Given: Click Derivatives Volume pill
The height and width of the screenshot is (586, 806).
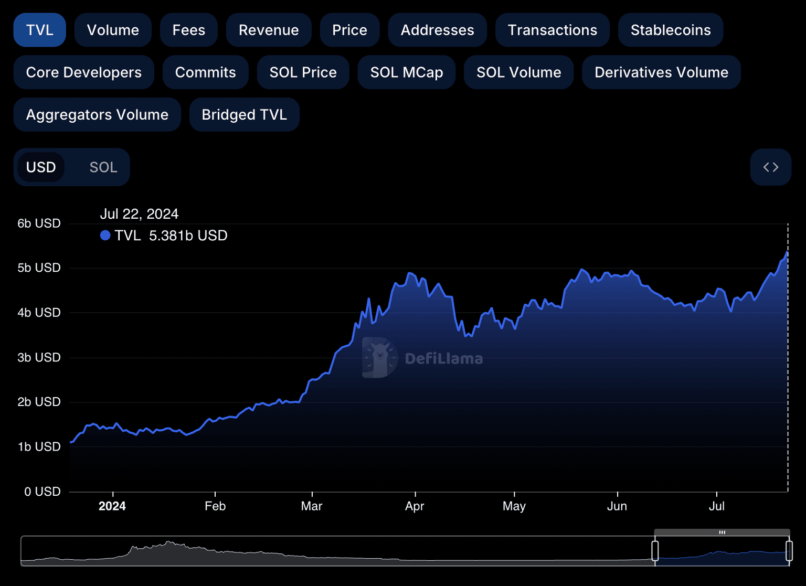Looking at the screenshot, I should pyautogui.click(x=661, y=72).
